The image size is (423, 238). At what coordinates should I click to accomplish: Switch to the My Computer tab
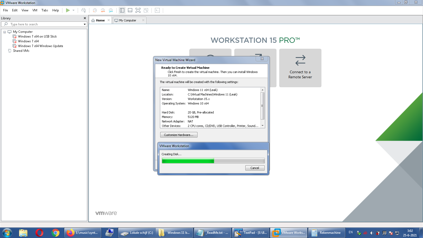[x=127, y=20]
